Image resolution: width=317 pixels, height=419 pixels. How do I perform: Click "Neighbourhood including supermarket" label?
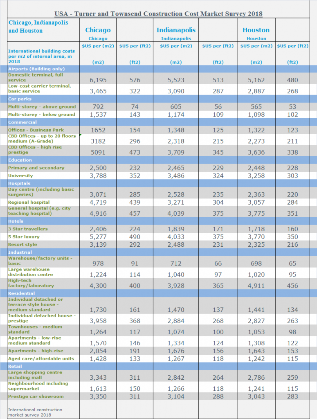click(38, 386)
